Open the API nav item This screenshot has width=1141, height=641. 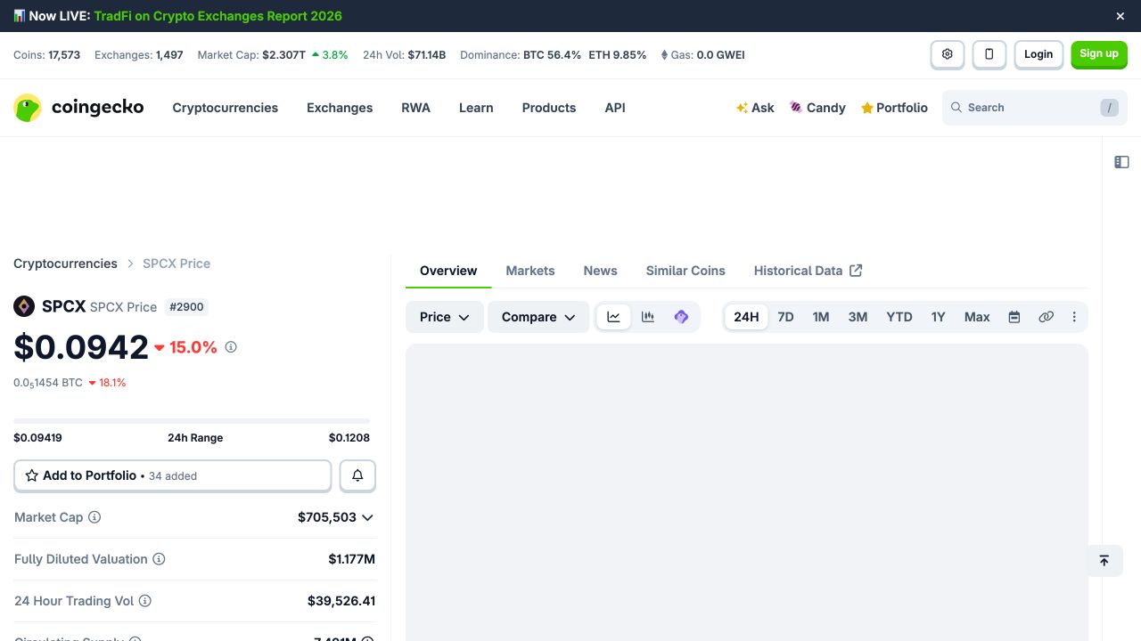coord(615,108)
